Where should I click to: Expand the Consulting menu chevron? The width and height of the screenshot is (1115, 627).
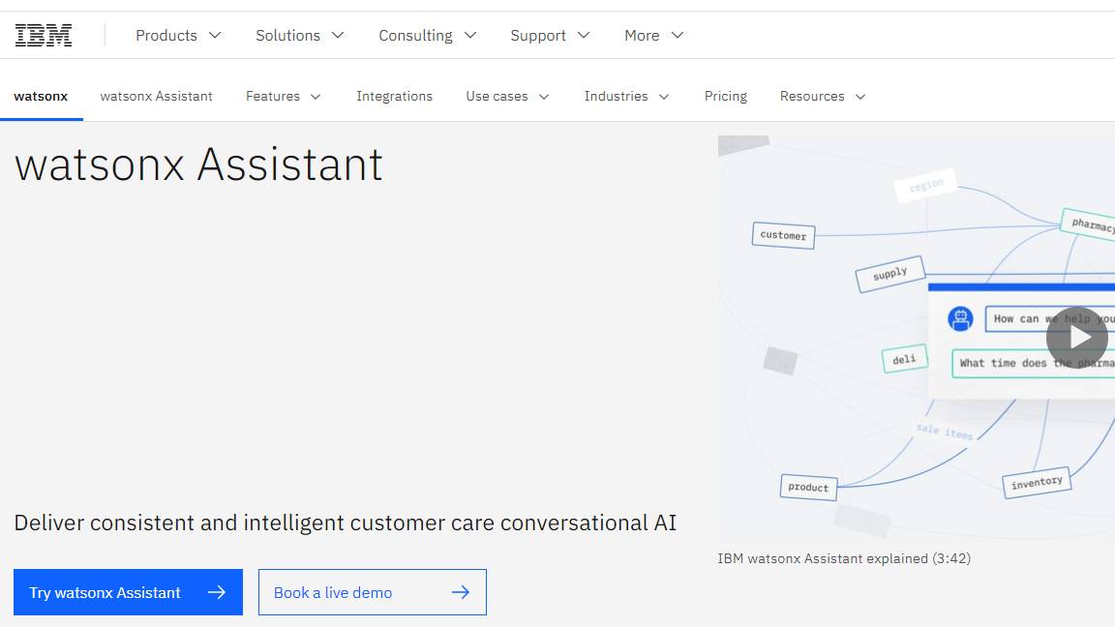click(470, 35)
